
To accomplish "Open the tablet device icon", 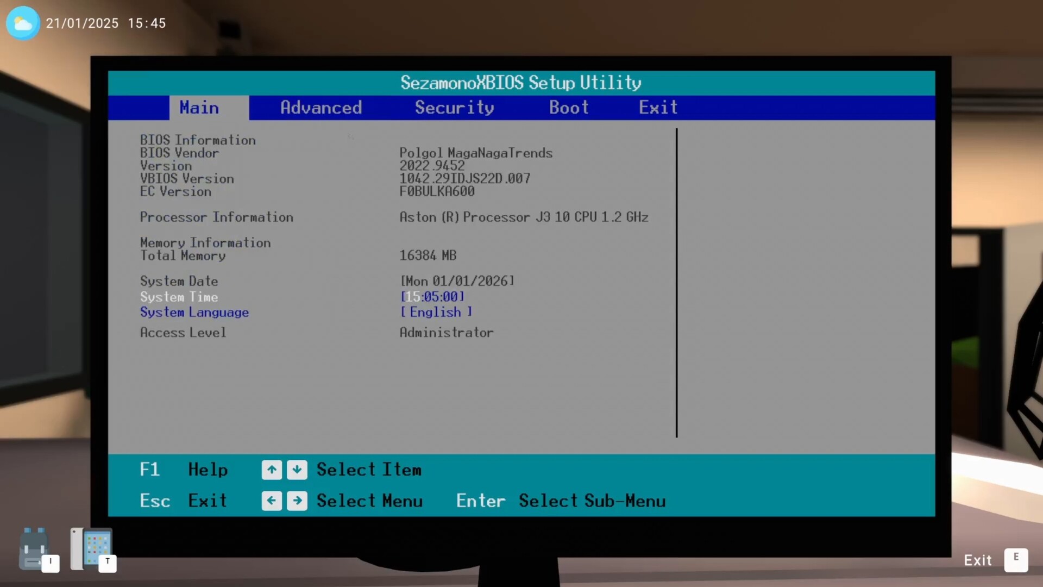I will (91, 549).
